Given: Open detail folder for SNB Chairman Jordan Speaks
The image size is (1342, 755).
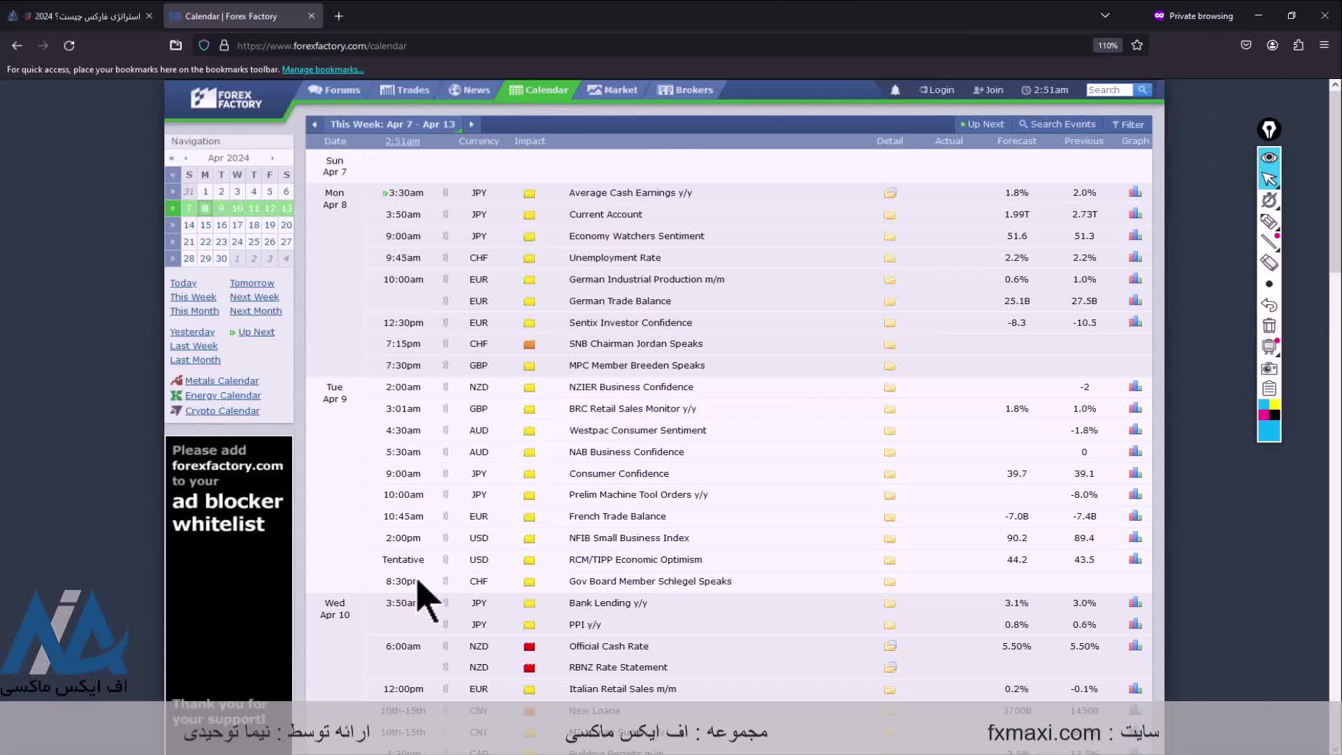Looking at the screenshot, I should (889, 344).
